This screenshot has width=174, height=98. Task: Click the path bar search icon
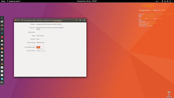[x=22, y=20]
